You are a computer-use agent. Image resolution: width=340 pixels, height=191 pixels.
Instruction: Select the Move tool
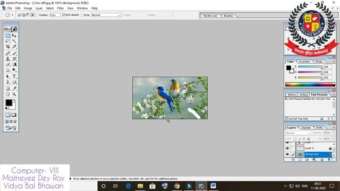[14, 36]
